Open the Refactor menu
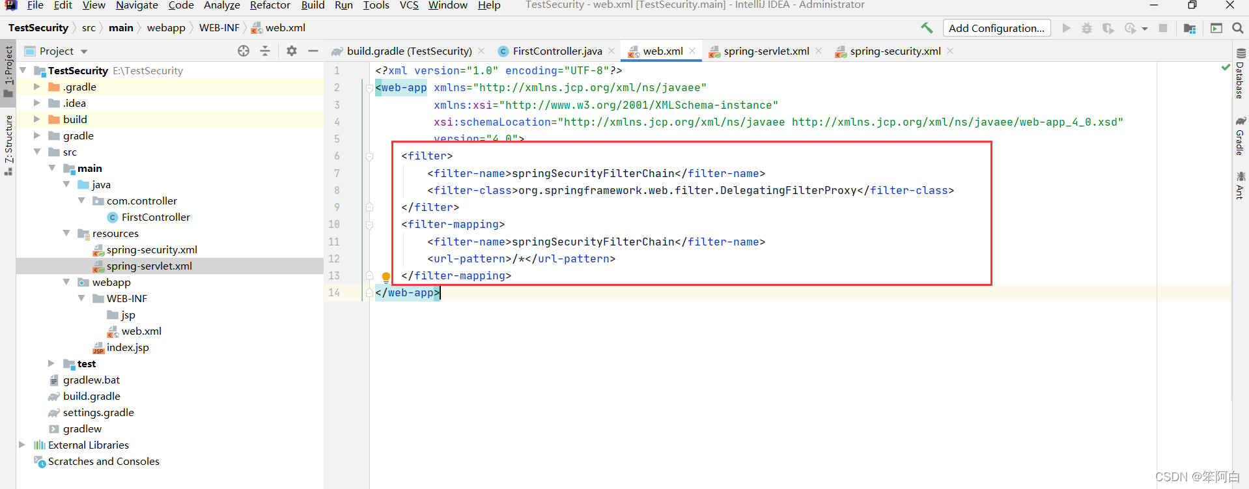This screenshot has height=489, width=1249. [270, 5]
